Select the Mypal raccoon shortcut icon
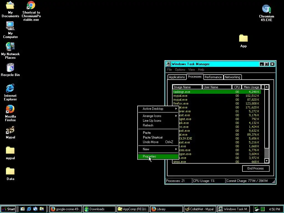Image resolution: width=284 pixels, height=213 pixels. [10, 133]
